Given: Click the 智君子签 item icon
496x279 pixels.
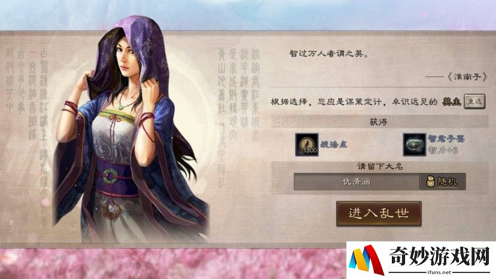Looking at the screenshot, I should (415, 145).
